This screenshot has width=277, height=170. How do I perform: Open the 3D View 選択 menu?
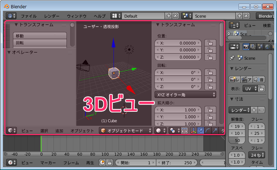point(44,131)
